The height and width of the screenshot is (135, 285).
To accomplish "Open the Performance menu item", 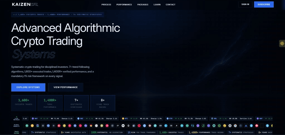I will tap(124, 4).
